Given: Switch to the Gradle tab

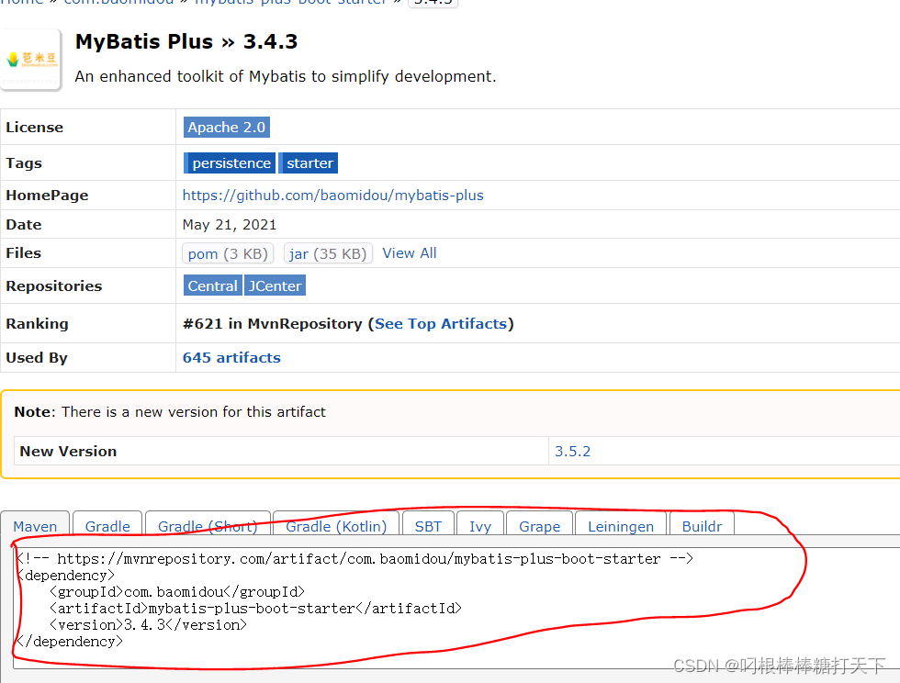Looking at the screenshot, I should (x=107, y=525).
